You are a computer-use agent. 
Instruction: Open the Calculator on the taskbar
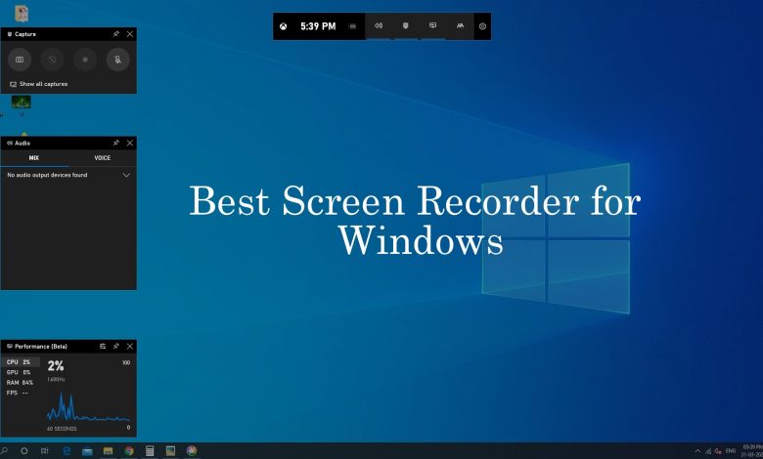click(x=150, y=451)
